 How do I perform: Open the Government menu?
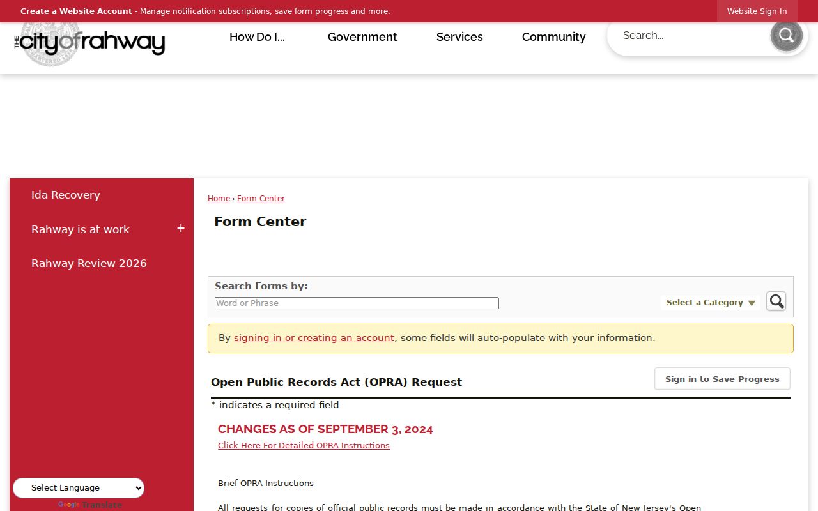(x=362, y=37)
